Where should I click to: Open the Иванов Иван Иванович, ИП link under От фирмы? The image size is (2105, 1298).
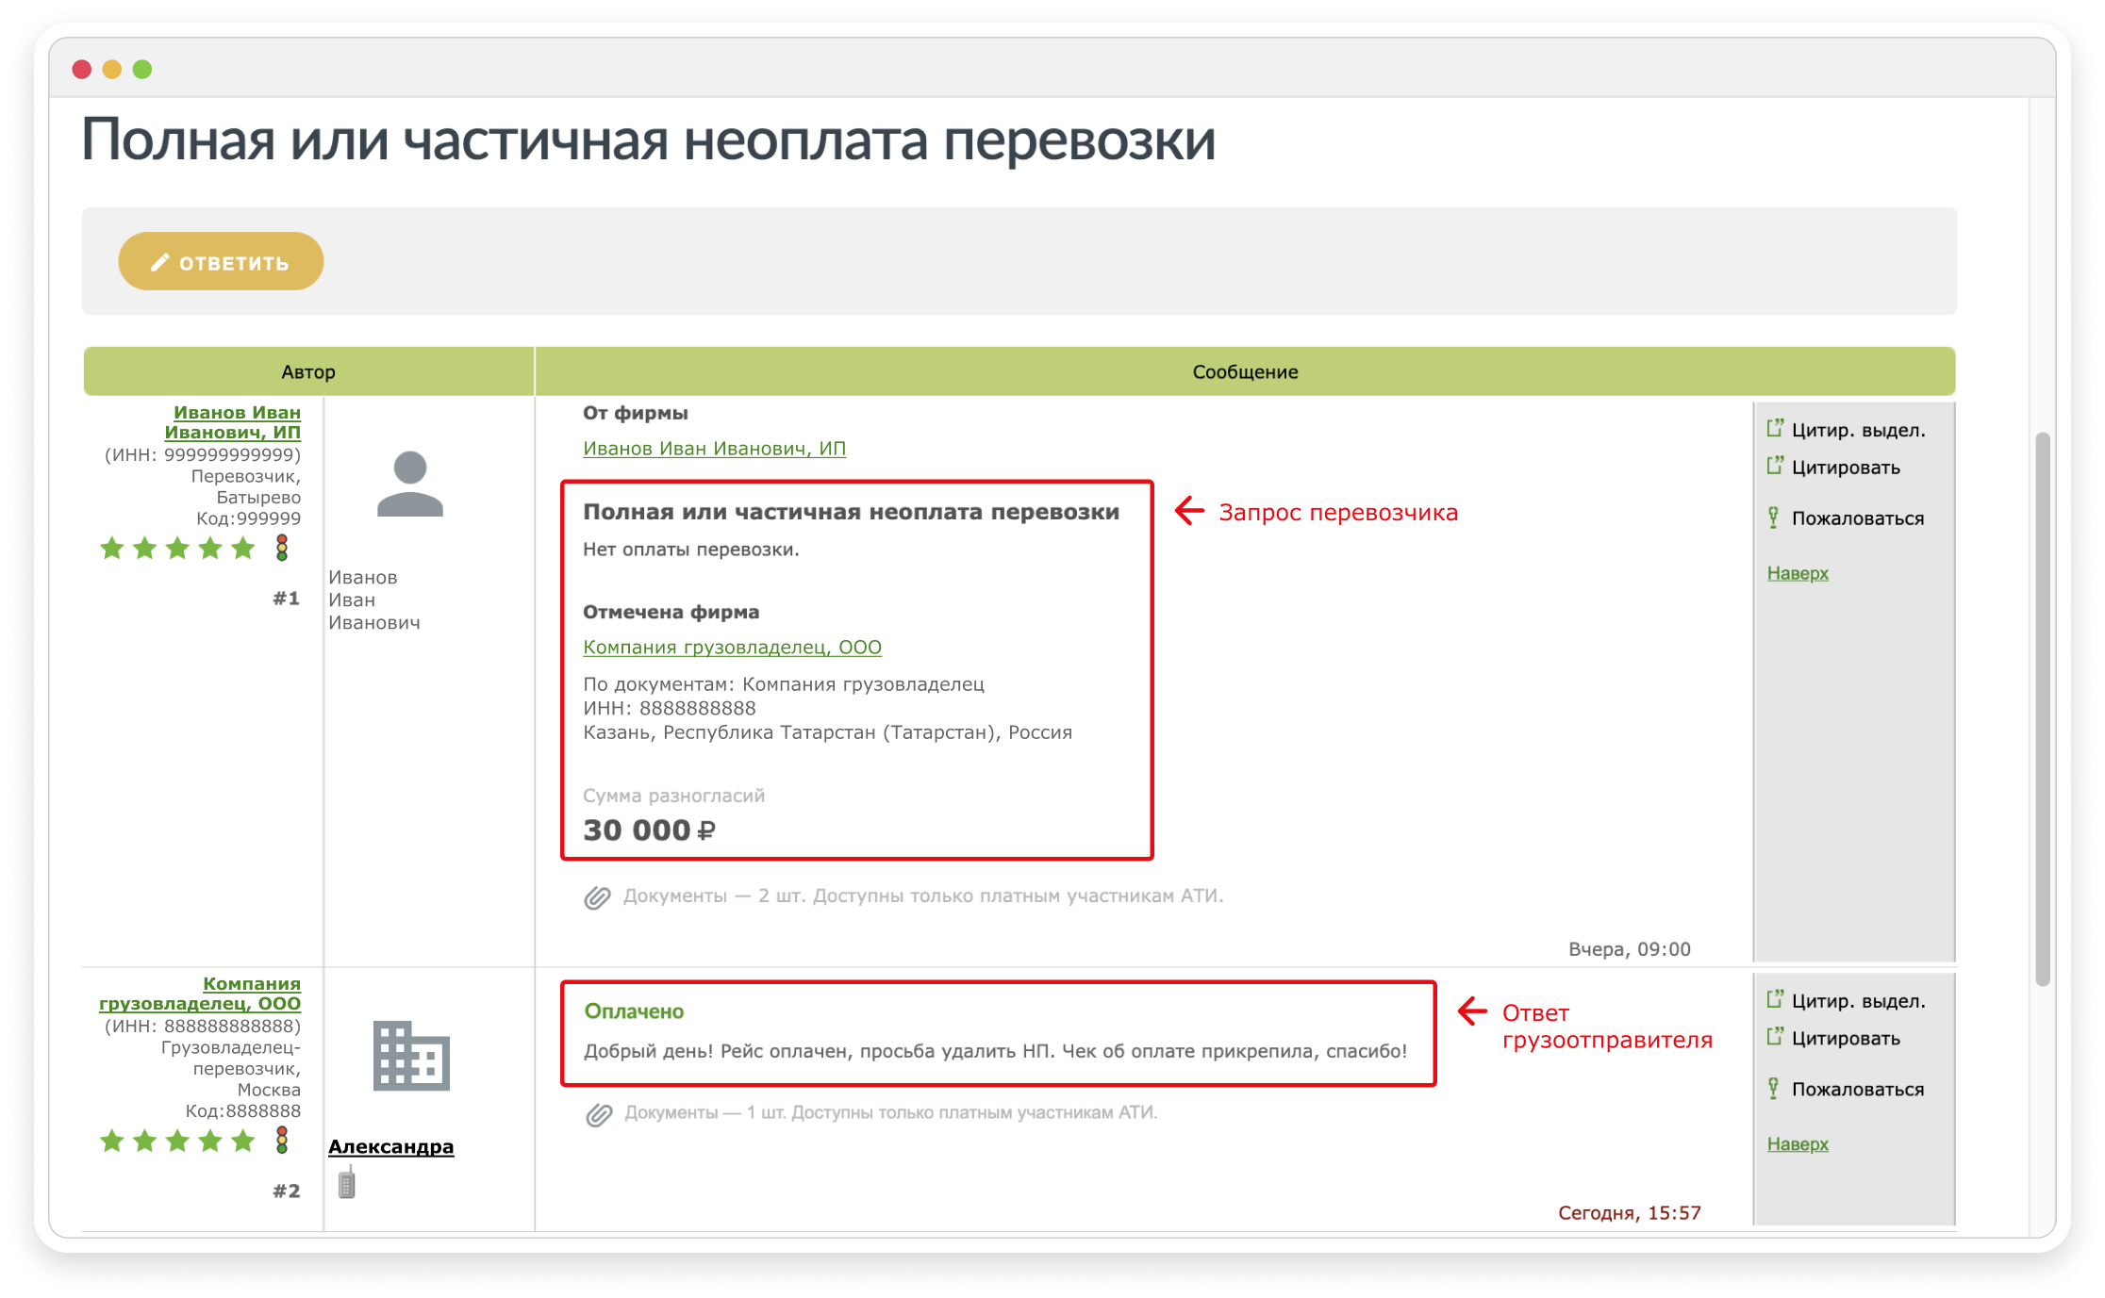714,449
